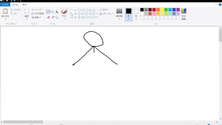The image size is (222, 125).
Task: Pick the black color swatch in palette
Action: [142, 10]
